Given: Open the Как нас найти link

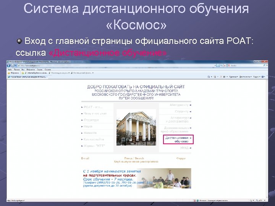Looking at the screenshot, I should click(94, 139).
